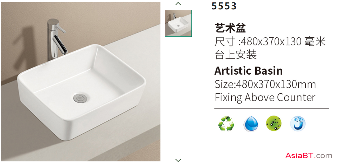Screen dimensions: 337x162
Task: Click the Size:480x370x130mm text
Action: tap(265, 84)
